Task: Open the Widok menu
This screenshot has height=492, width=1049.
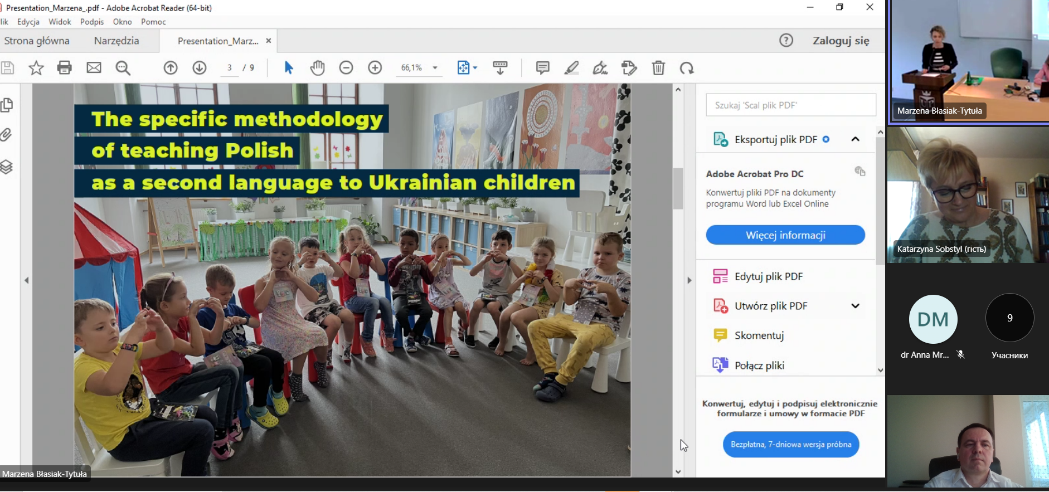Action: (x=60, y=22)
